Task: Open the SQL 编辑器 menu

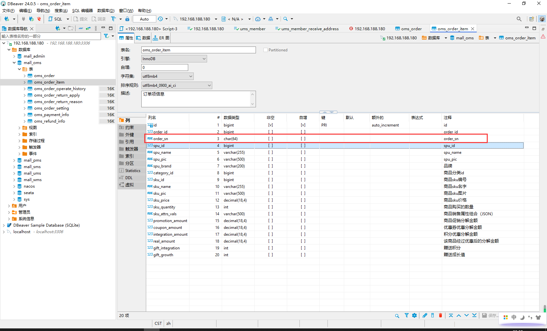Action: point(82,11)
